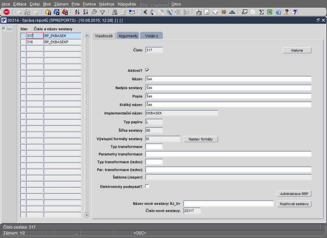Open the Akce menu
Viewport: 327px width, 238px height.
coord(6,4)
